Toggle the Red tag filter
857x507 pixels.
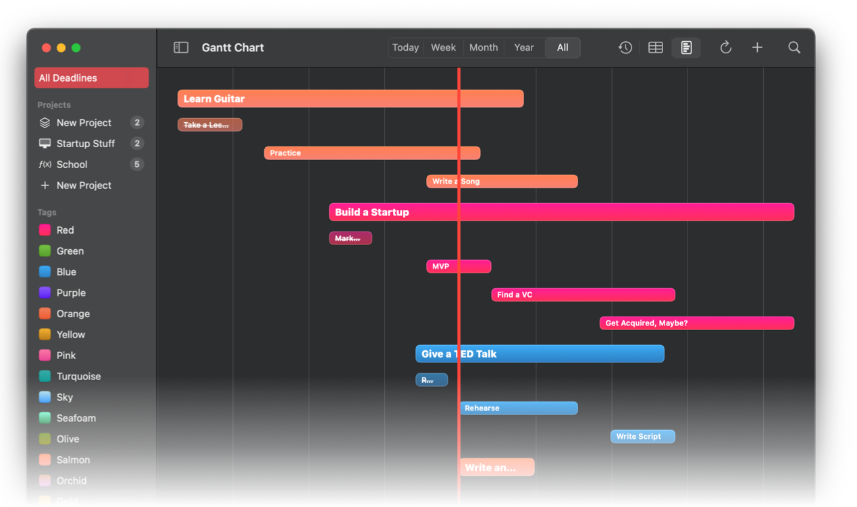point(43,230)
